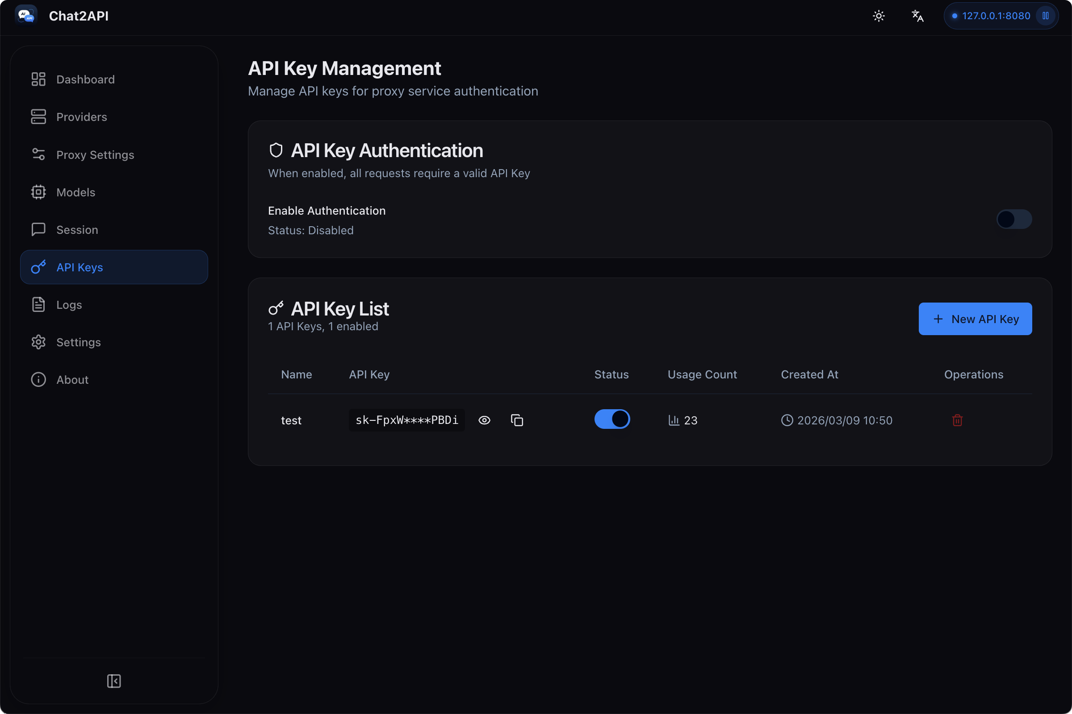The image size is (1072, 714).
Task: Click '1 API Keys, 1 enabled' summary
Action: point(322,327)
